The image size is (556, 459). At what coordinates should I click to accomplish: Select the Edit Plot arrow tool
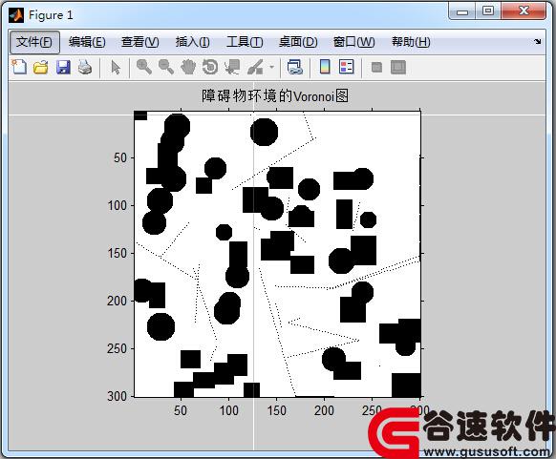click(116, 67)
